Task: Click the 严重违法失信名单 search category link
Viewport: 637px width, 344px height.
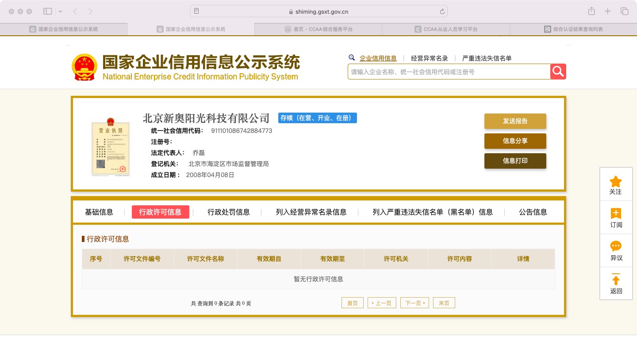Action: coord(487,58)
